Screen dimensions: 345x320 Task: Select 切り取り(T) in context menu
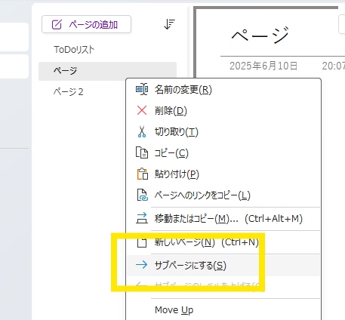[x=223, y=132]
